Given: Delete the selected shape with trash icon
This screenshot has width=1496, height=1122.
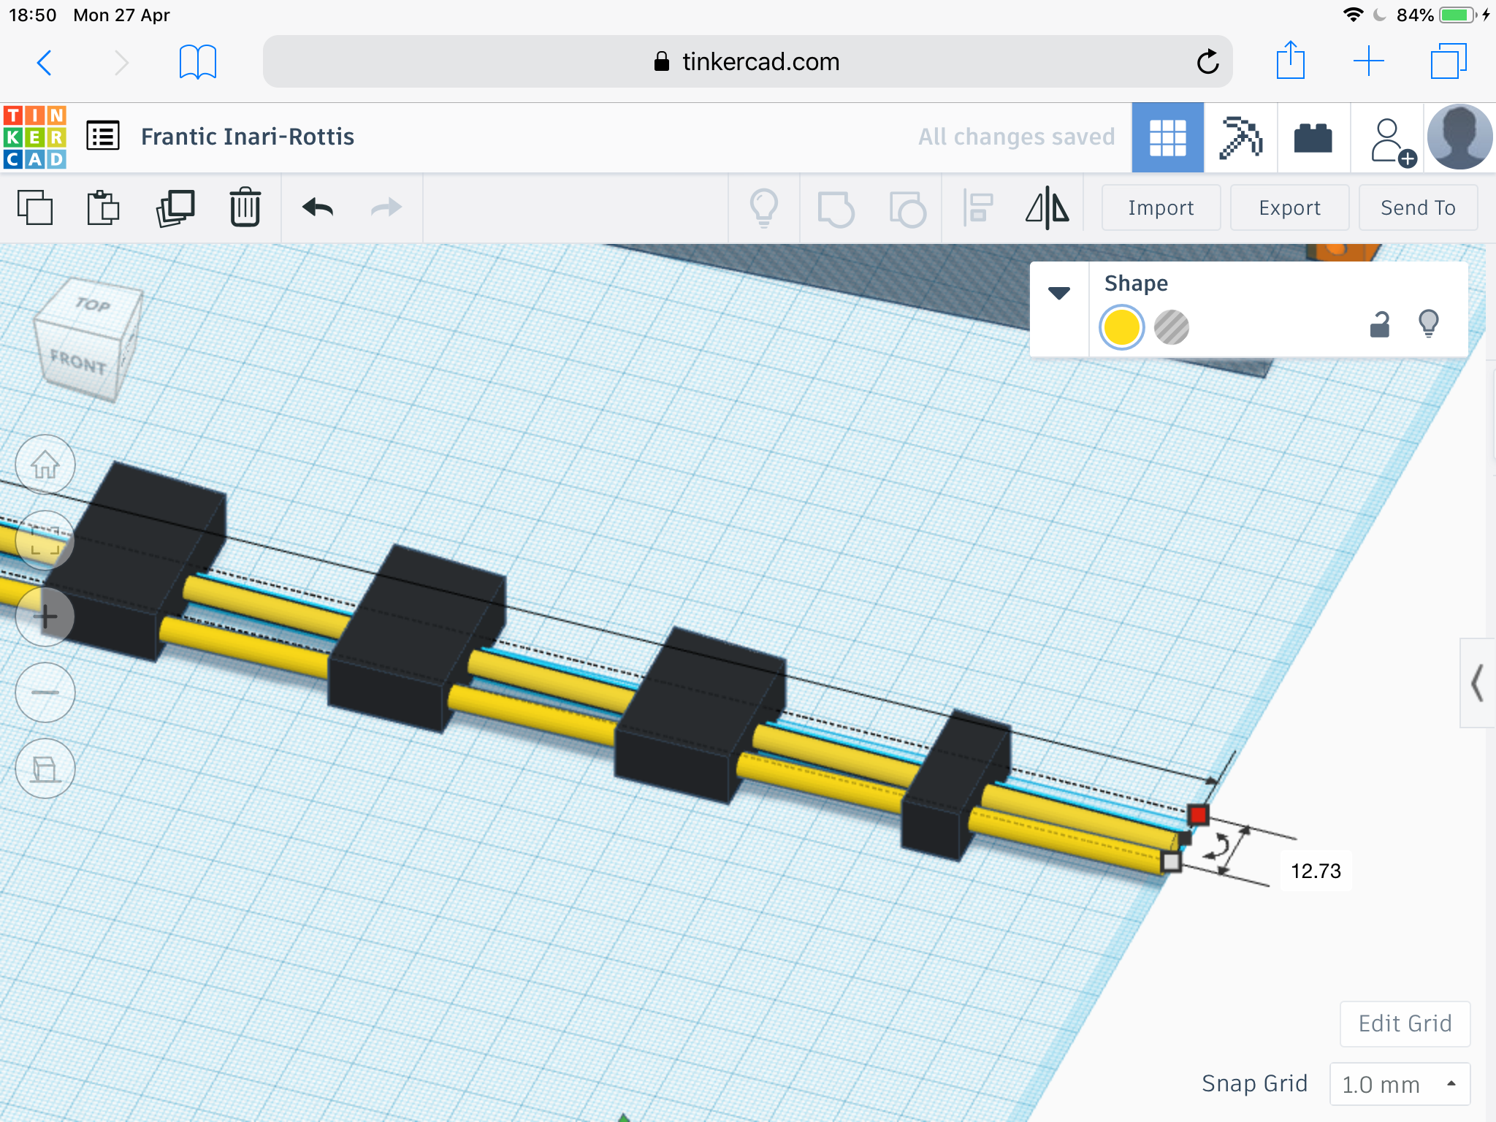Looking at the screenshot, I should pos(245,207).
